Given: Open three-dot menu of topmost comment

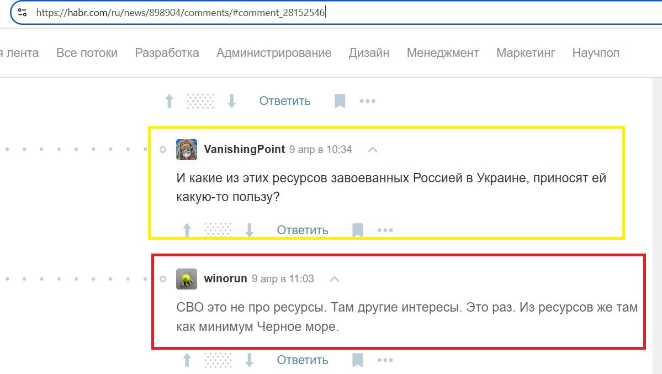Looking at the screenshot, I should [x=367, y=101].
